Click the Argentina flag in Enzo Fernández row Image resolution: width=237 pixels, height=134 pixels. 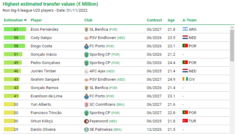pos(185,29)
